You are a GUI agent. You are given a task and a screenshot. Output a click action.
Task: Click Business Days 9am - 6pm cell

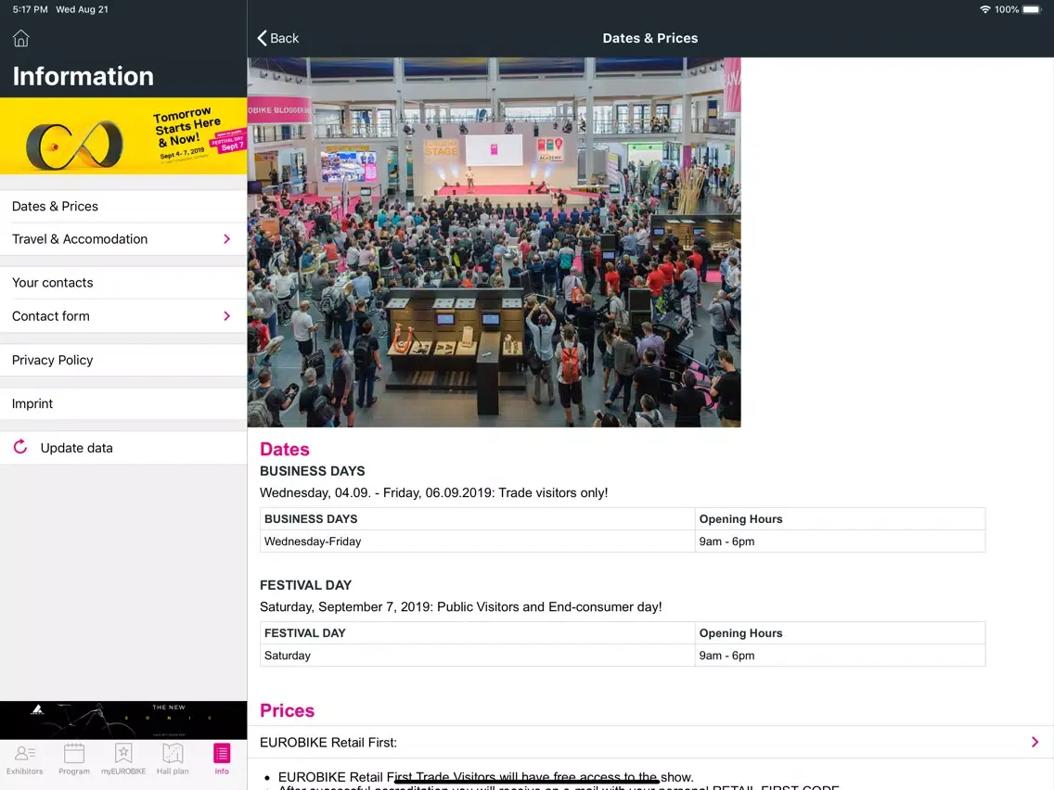pos(841,542)
